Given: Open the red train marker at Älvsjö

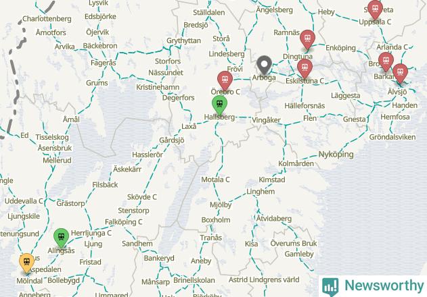Looking at the screenshot, I should pos(400,74).
